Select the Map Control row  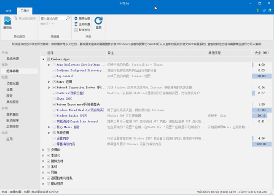pos(156,76)
